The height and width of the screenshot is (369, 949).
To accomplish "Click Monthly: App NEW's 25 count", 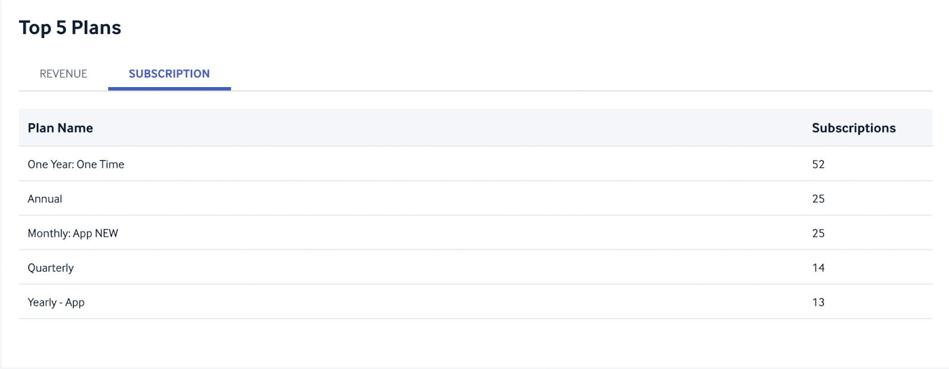I will (818, 233).
